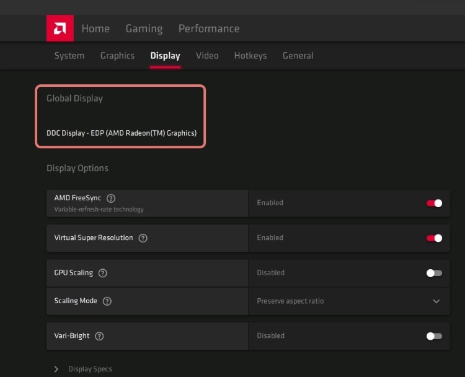Switch to the System sub-tab
This screenshot has width=465, height=377.
pos(69,56)
